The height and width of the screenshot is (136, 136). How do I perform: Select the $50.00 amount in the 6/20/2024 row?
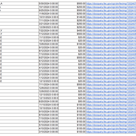[x=72, y=102]
